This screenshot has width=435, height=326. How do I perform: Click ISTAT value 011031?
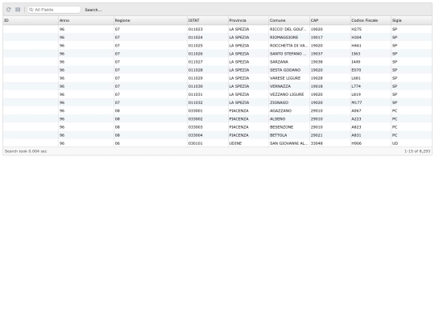[x=195, y=94]
